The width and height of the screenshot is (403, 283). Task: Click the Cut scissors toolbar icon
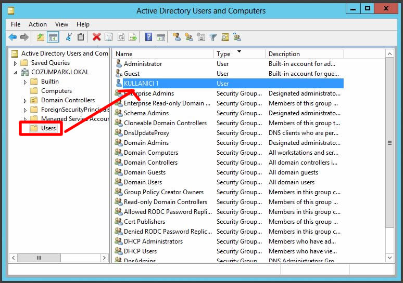(69, 37)
